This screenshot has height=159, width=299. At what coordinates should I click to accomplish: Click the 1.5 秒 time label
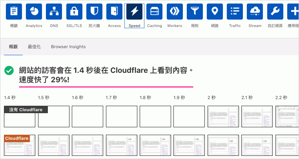coord(44,98)
